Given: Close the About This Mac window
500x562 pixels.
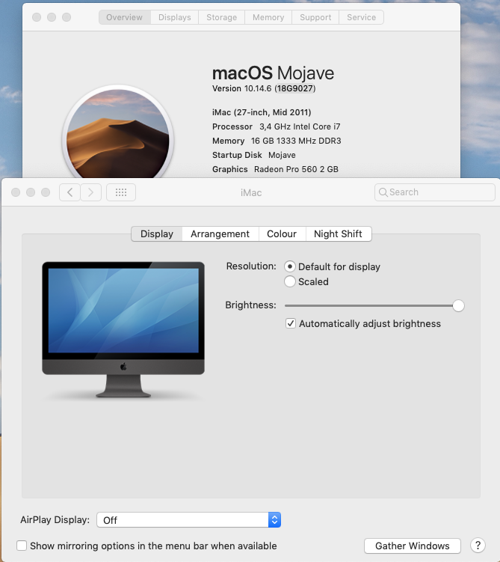Looking at the screenshot, I should click(x=37, y=17).
